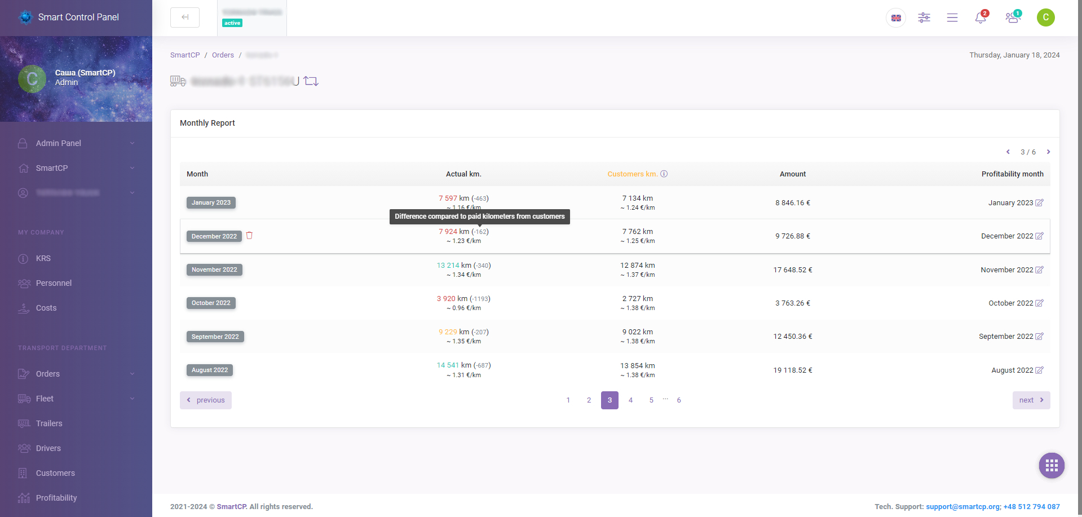Open the notifications bell icon
The width and height of the screenshot is (1082, 517).
point(981,18)
